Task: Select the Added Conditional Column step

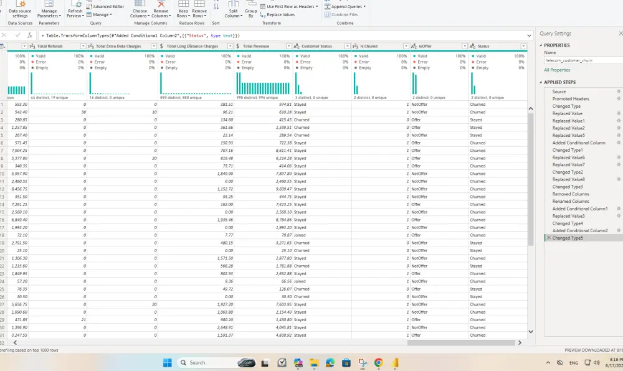Action: (579, 143)
